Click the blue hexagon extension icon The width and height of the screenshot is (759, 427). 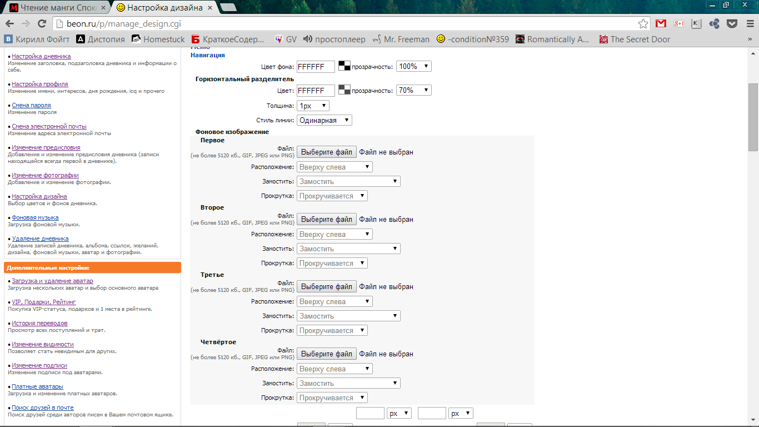coord(715,23)
